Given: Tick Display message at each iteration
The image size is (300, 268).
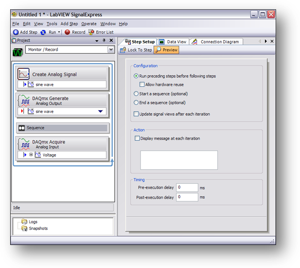Looking at the screenshot, I should 137,139.
